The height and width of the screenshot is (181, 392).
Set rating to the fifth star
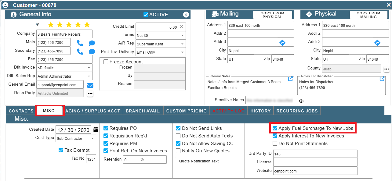click(87, 25)
